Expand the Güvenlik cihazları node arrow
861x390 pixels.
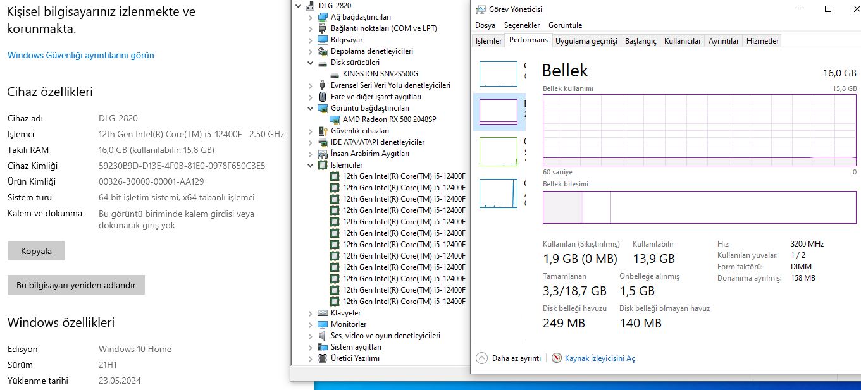(310, 131)
